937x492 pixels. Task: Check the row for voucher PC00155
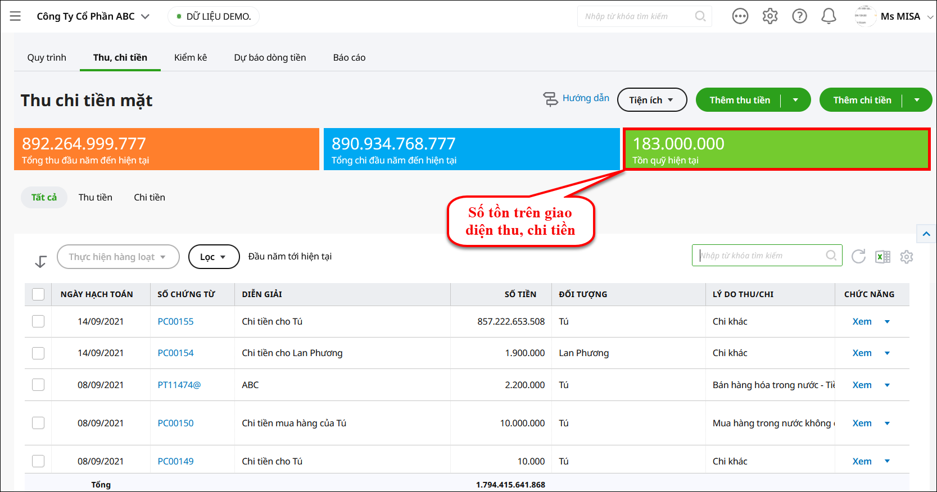point(38,321)
